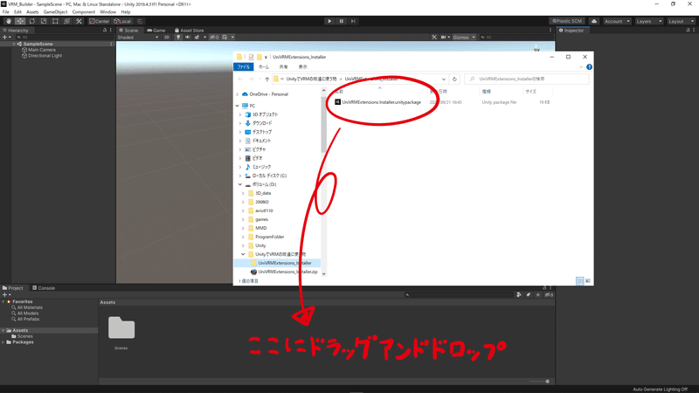Image resolution: width=699 pixels, height=393 pixels.
Task: Toggle Scene view grid icon
Action: pyautogui.click(x=225, y=38)
